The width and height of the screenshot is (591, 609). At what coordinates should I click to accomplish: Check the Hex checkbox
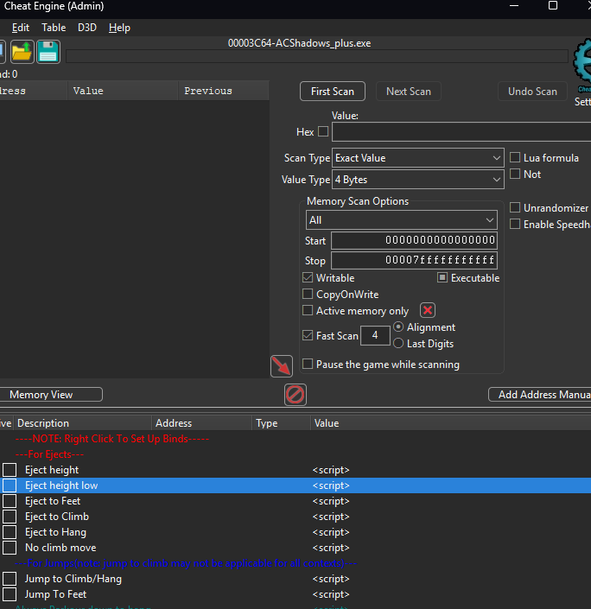coord(323,132)
